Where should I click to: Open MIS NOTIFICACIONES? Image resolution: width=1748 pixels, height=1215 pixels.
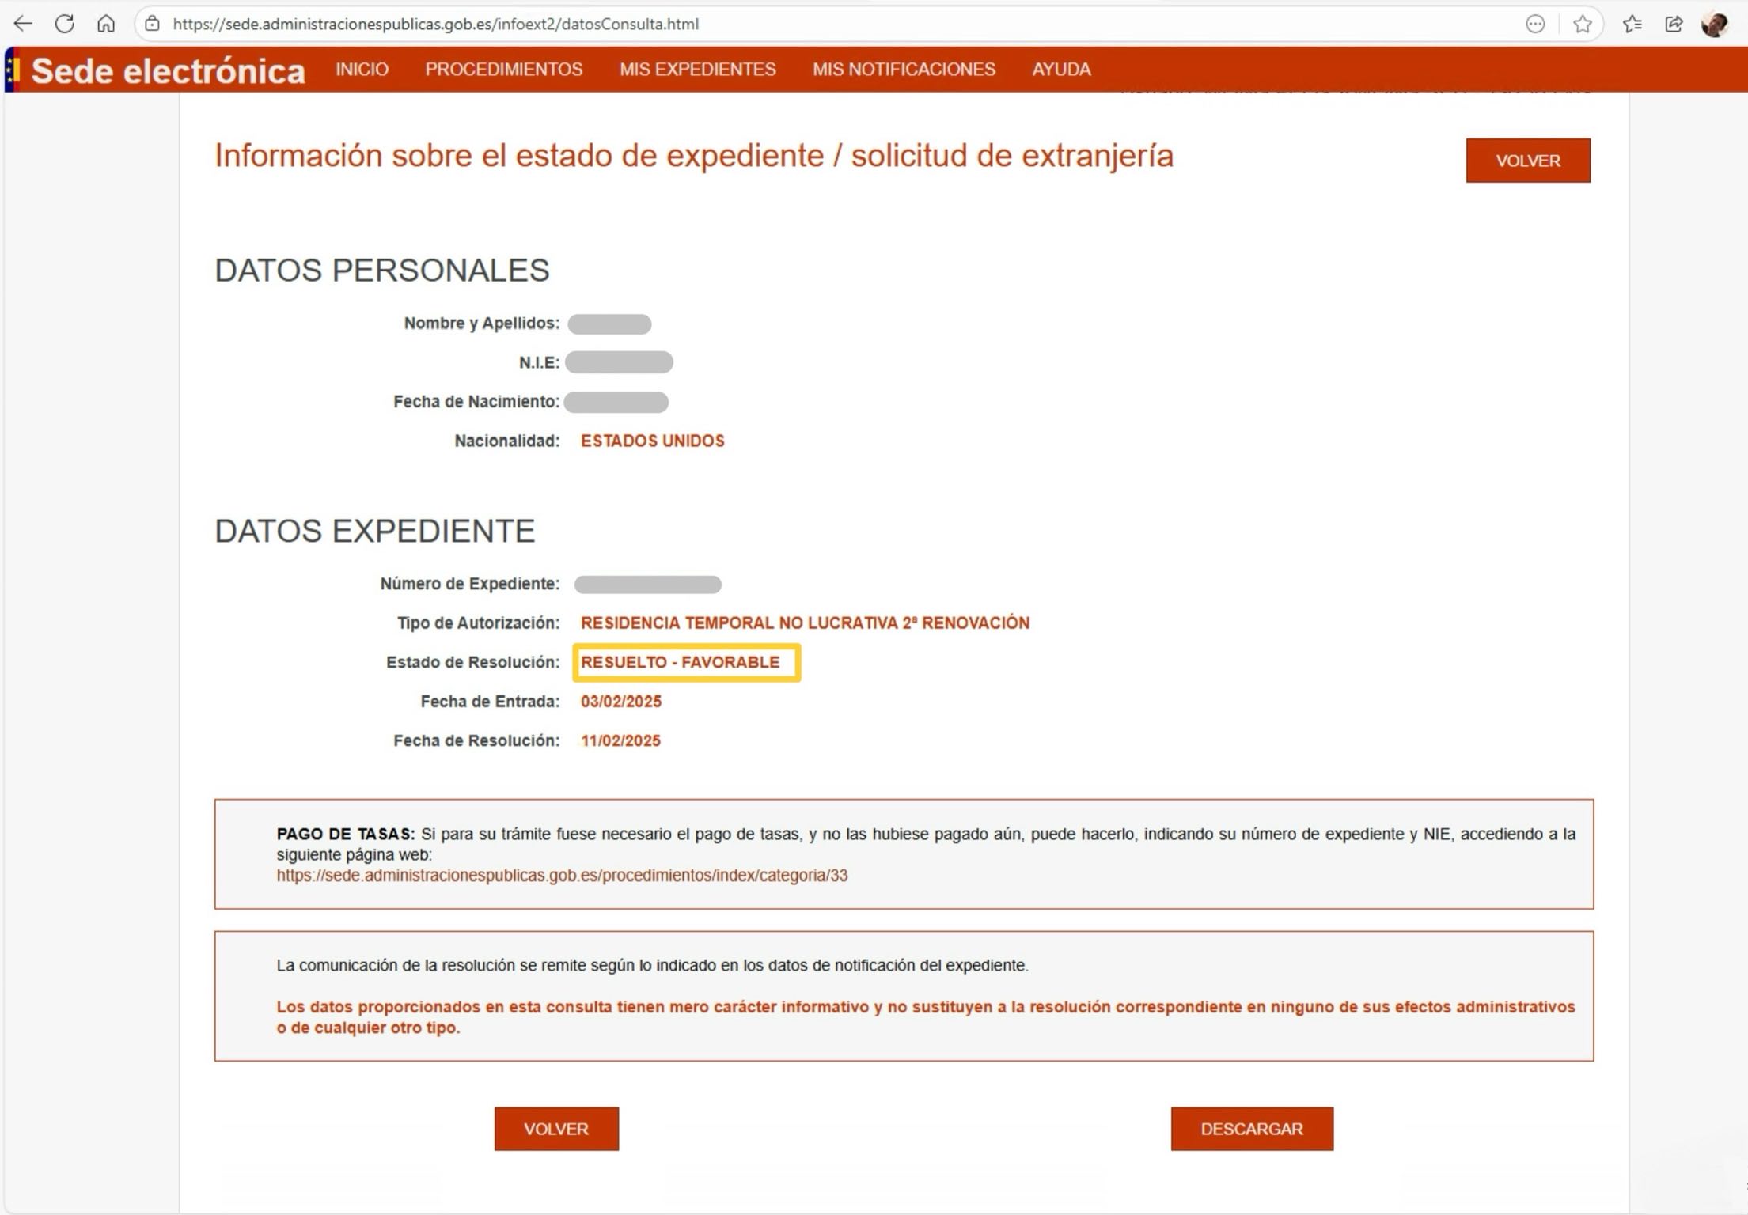click(904, 70)
